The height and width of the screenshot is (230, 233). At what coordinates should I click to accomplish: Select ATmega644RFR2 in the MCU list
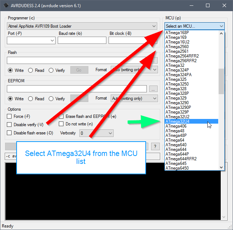(192, 159)
